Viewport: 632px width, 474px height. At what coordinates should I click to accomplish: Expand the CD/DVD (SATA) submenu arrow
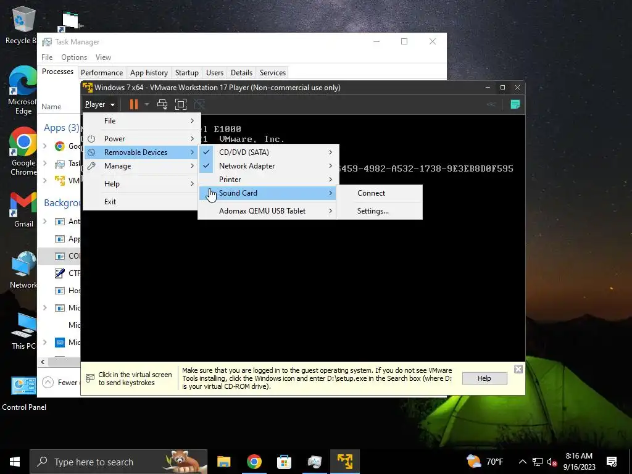click(x=331, y=152)
